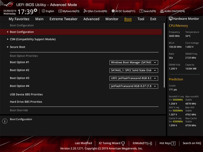Click the globe language icon
Image resolution: width=203 pixels, height=152 pixels.
(43, 11)
